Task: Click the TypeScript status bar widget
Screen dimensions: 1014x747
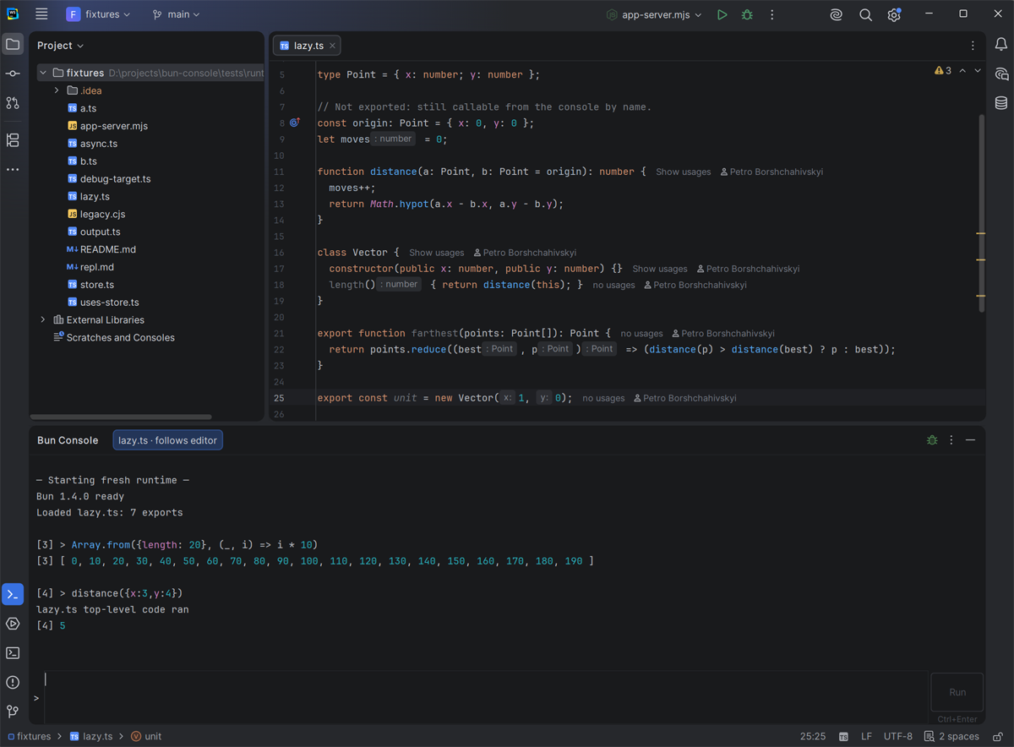Action: (x=843, y=736)
